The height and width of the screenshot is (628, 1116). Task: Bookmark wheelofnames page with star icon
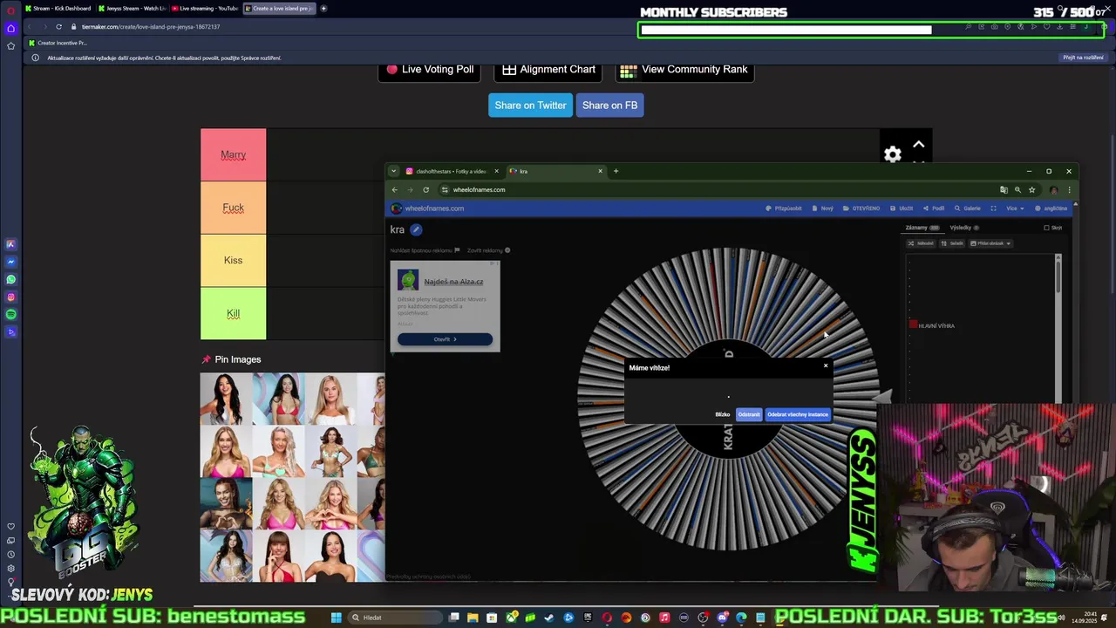coord(1031,189)
